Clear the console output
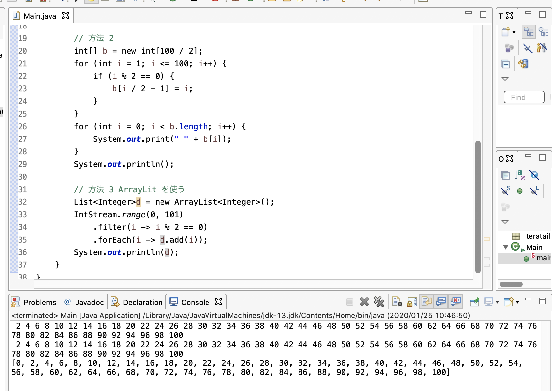Image resolution: width=552 pixels, height=391 pixels. (397, 302)
